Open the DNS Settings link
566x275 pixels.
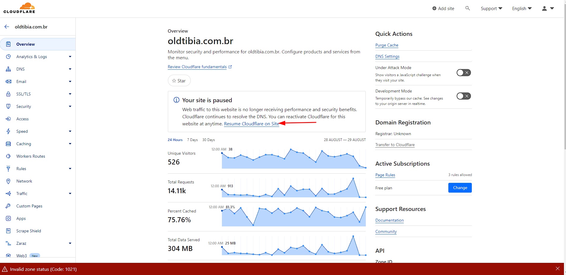387,56
